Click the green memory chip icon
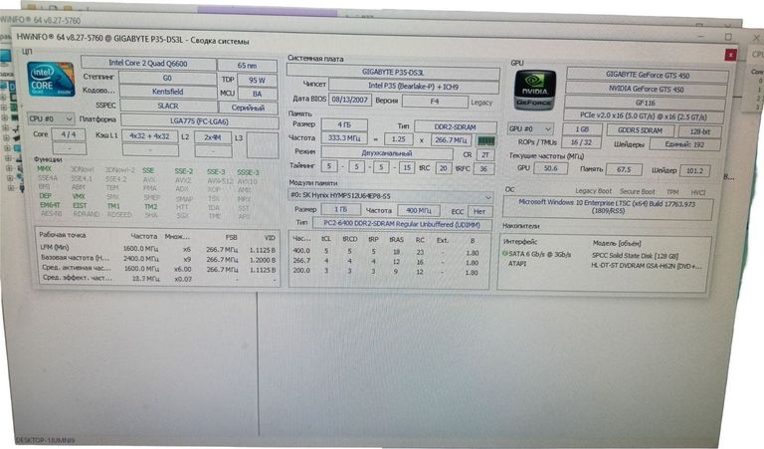 (x=485, y=140)
